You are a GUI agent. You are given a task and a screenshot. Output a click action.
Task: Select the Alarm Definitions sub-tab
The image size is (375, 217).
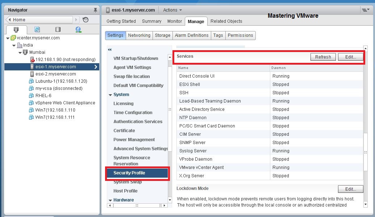pyautogui.click(x=192, y=35)
